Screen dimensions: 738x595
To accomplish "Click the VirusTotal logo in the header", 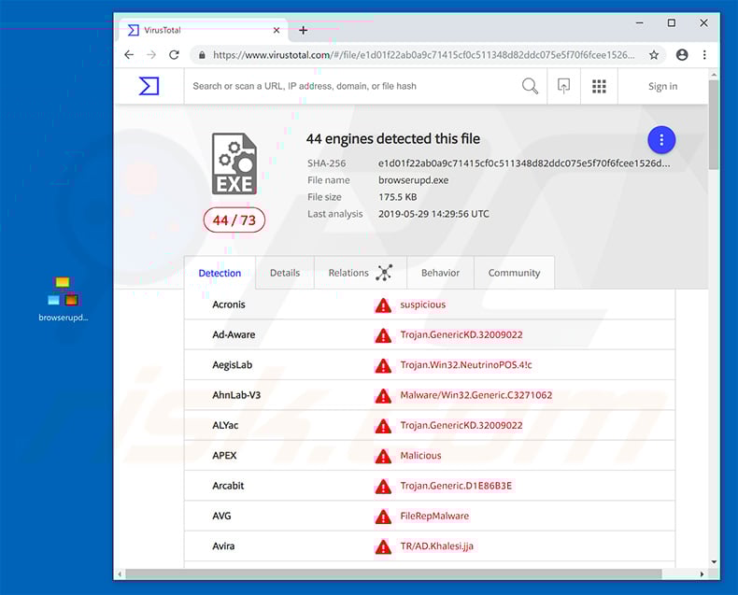I will tap(149, 86).
